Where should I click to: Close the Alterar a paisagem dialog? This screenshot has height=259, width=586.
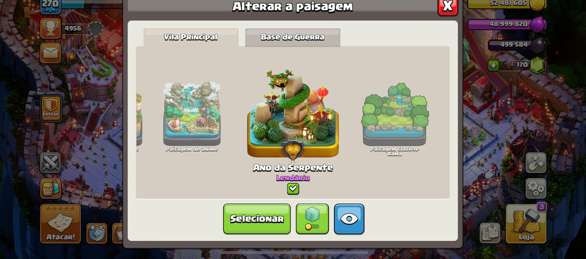point(448,6)
